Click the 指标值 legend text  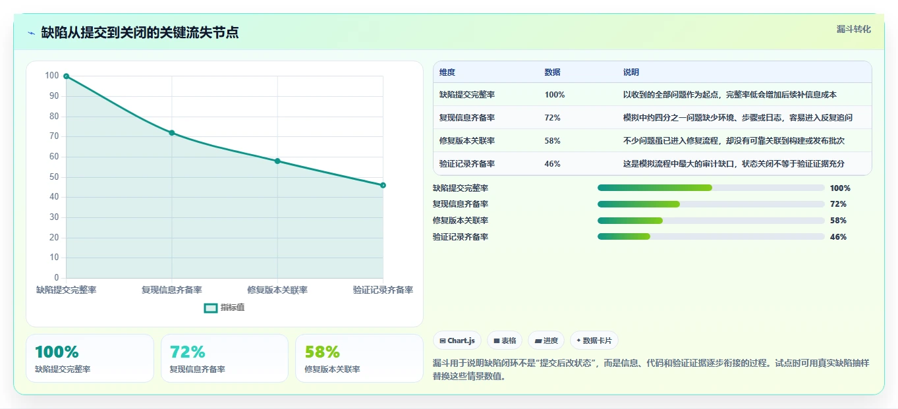click(233, 308)
